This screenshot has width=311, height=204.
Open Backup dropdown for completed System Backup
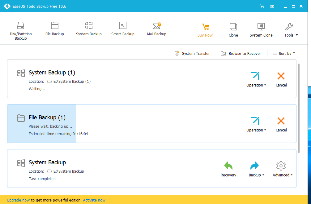(257, 169)
